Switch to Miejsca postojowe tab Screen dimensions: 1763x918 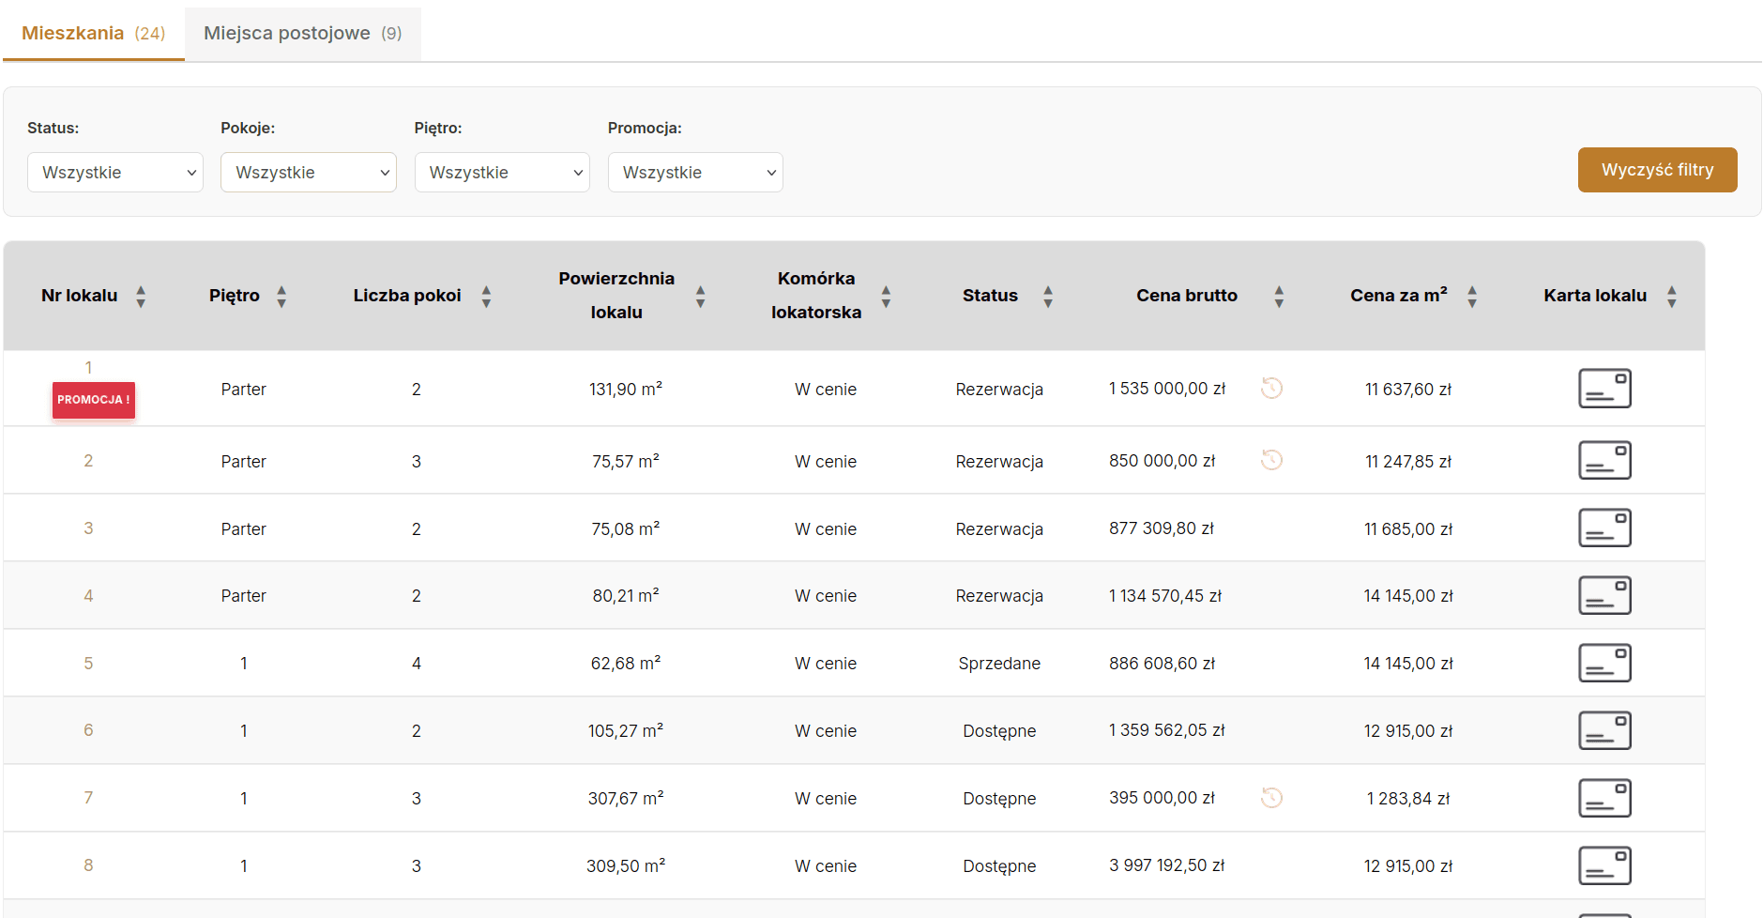[x=302, y=34]
